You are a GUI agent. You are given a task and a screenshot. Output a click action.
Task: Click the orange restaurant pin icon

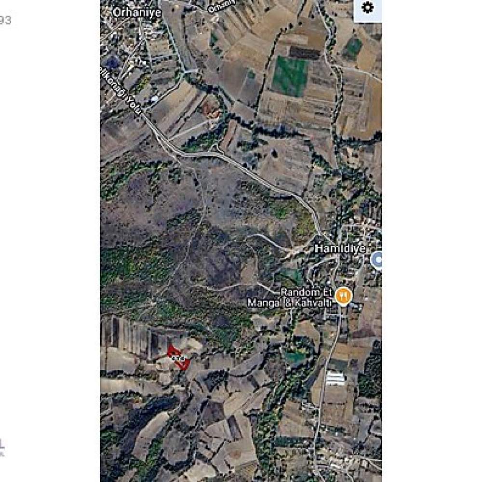click(343, 296)
